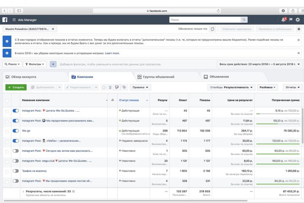The image size is (304, 203).
Task: Check the select-all header checkbox
Action: 7,101
